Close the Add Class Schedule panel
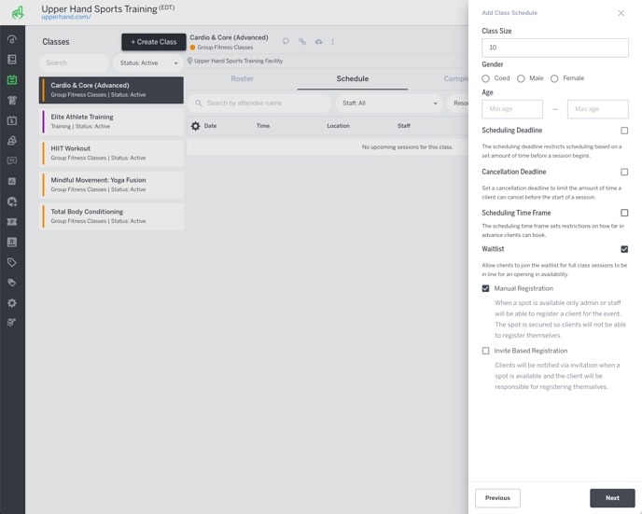 [621, 13]
